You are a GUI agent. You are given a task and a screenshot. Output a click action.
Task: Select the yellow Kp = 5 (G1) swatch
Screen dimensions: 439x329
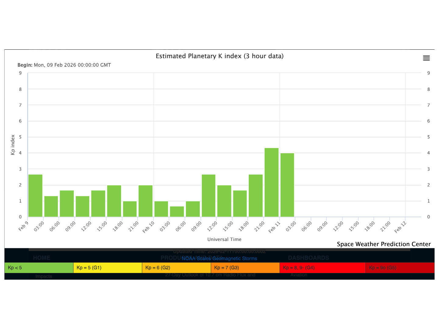tap(108, 268)
